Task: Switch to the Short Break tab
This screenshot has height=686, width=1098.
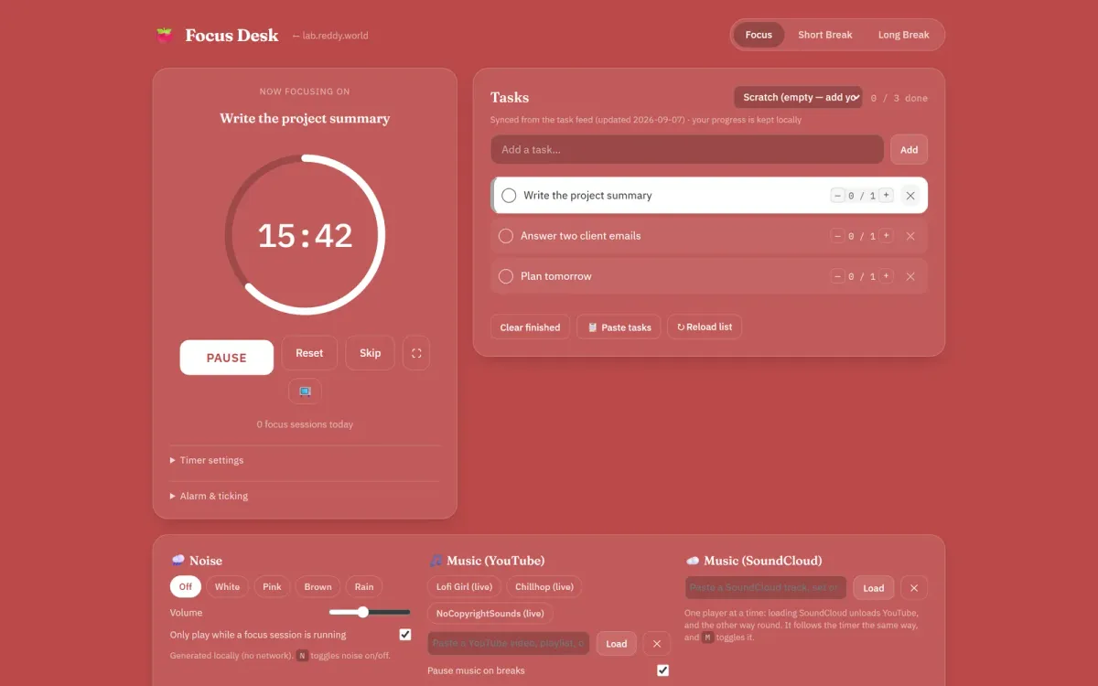Action: coord(825,35)
